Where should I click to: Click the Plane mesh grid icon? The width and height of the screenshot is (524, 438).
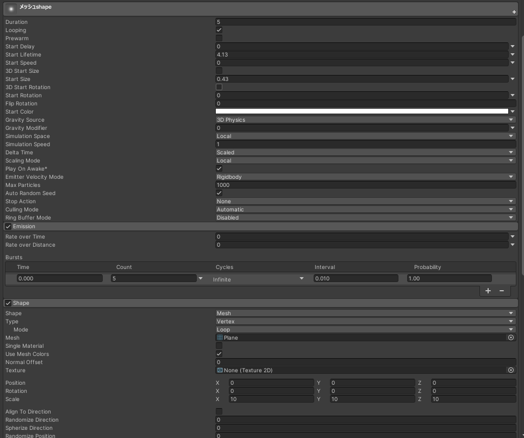pos(220,337)
